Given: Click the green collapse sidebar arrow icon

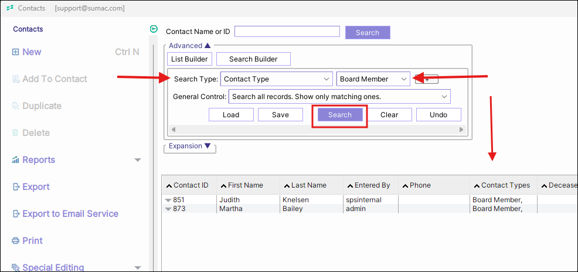Looking at the screenshot, I should [154, 29].
